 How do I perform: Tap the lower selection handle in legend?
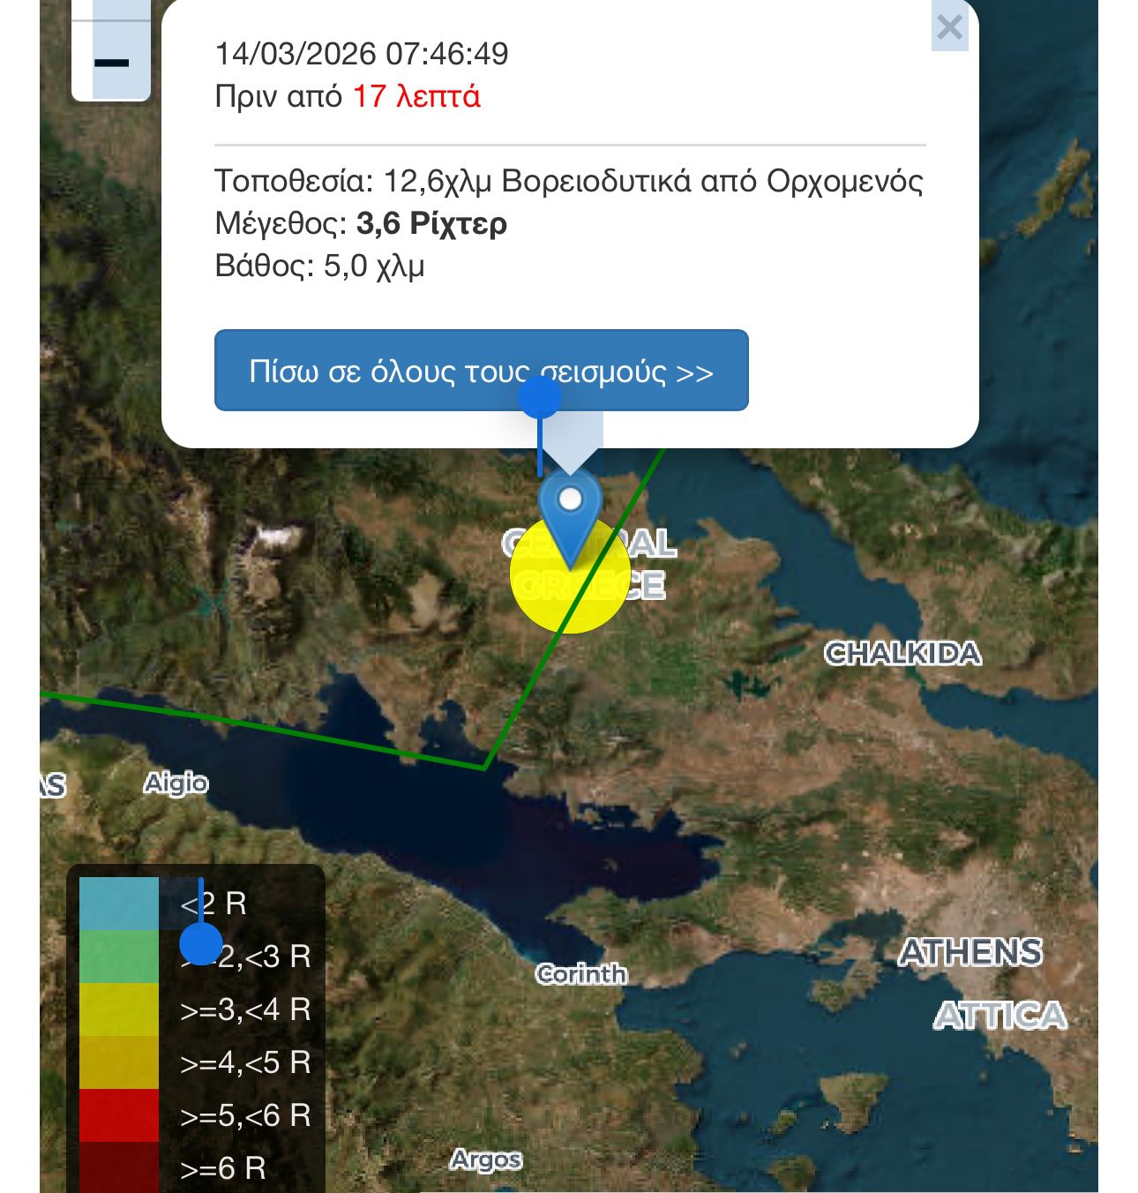(x=201, y=943)
